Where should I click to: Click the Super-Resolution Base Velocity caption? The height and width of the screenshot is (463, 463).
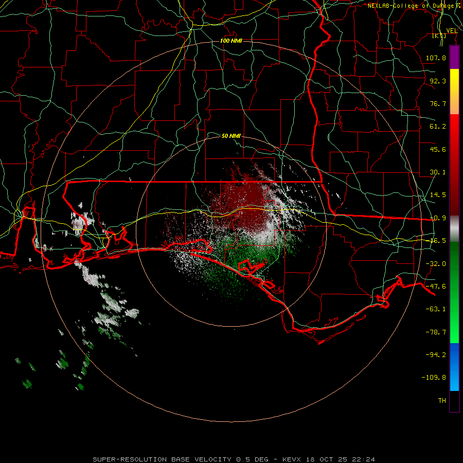(x=234, y=459)
